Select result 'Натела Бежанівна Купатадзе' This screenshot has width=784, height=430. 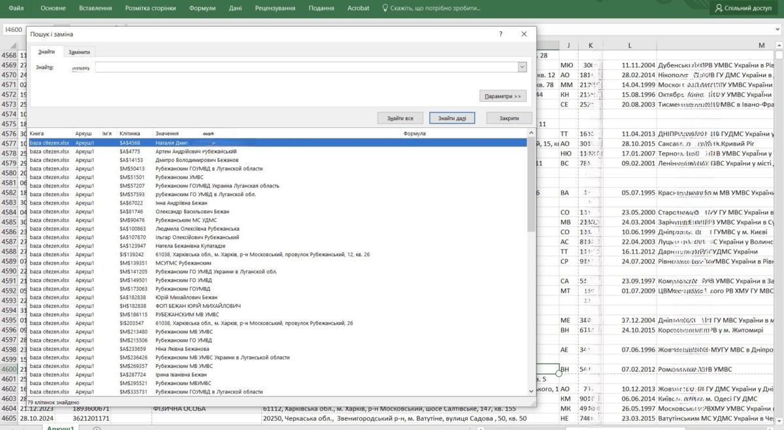(278, 246)
